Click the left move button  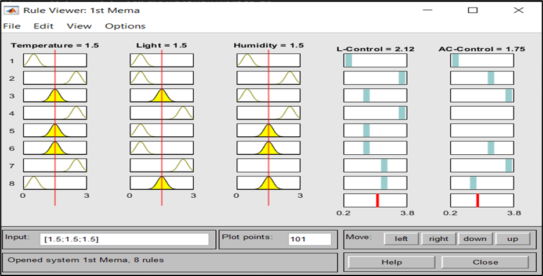click(401, 238)
